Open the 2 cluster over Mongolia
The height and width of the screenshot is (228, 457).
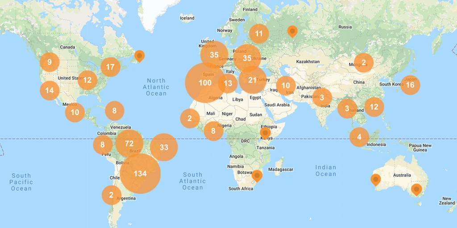click(x=364, y=62)
